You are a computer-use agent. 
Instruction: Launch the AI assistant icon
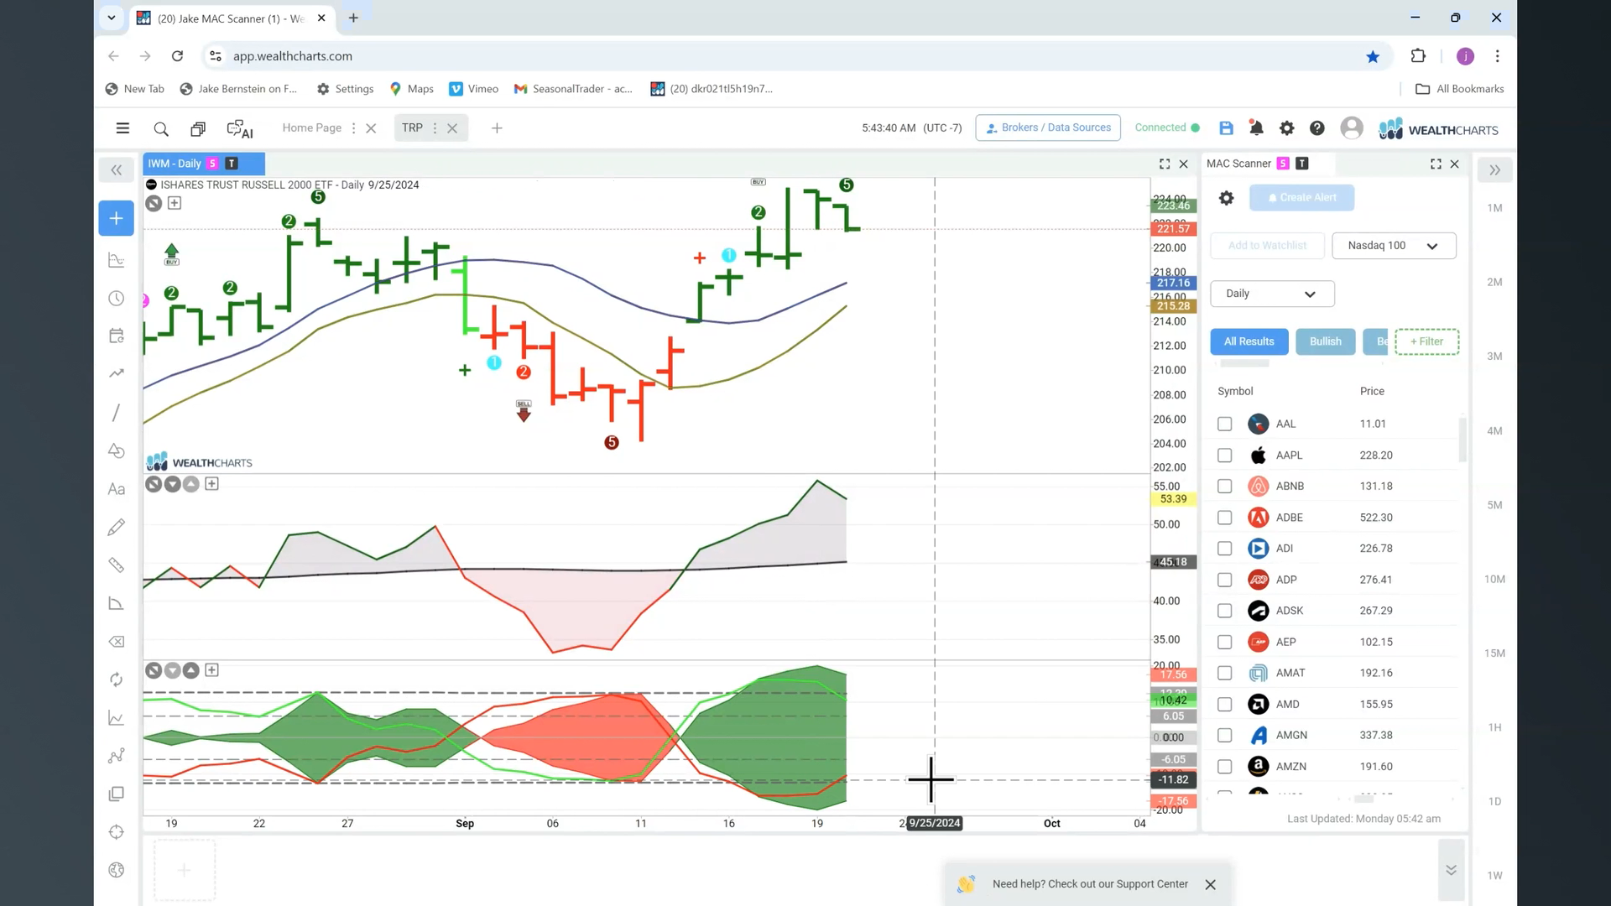click(x=240, y=128)
